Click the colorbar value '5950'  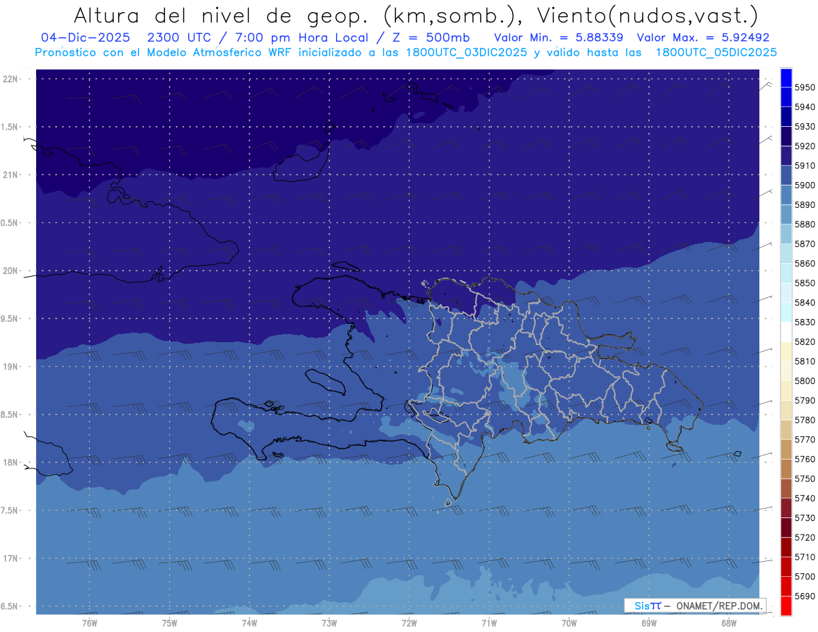point(804,87)
